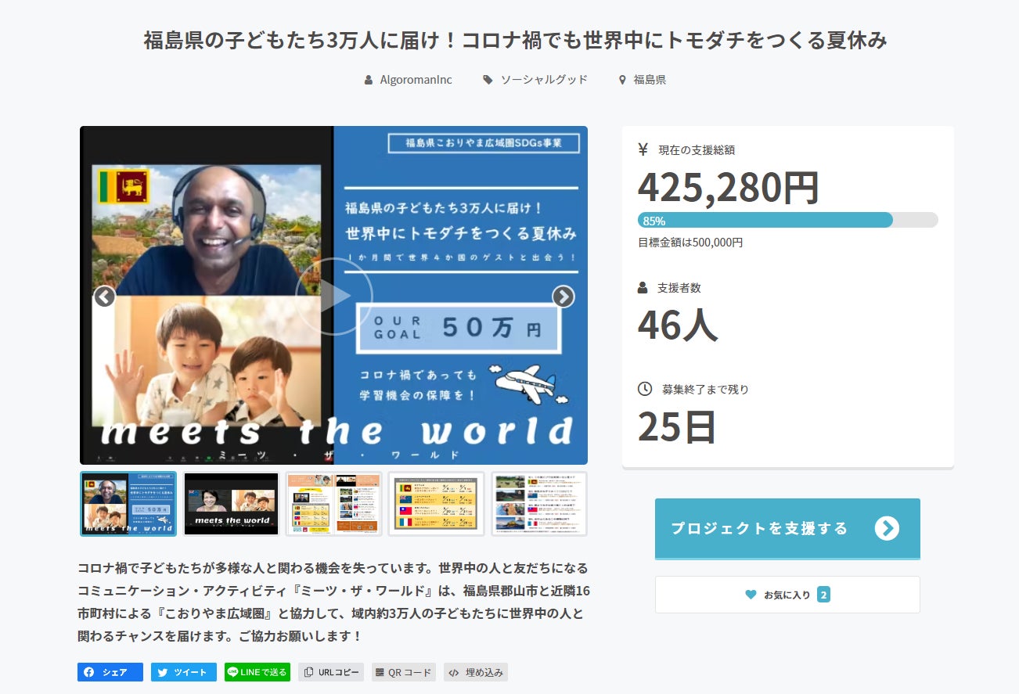Send project via LINE
The height and width of the screenshot is (694, 1019).
[x=257, y=672]
